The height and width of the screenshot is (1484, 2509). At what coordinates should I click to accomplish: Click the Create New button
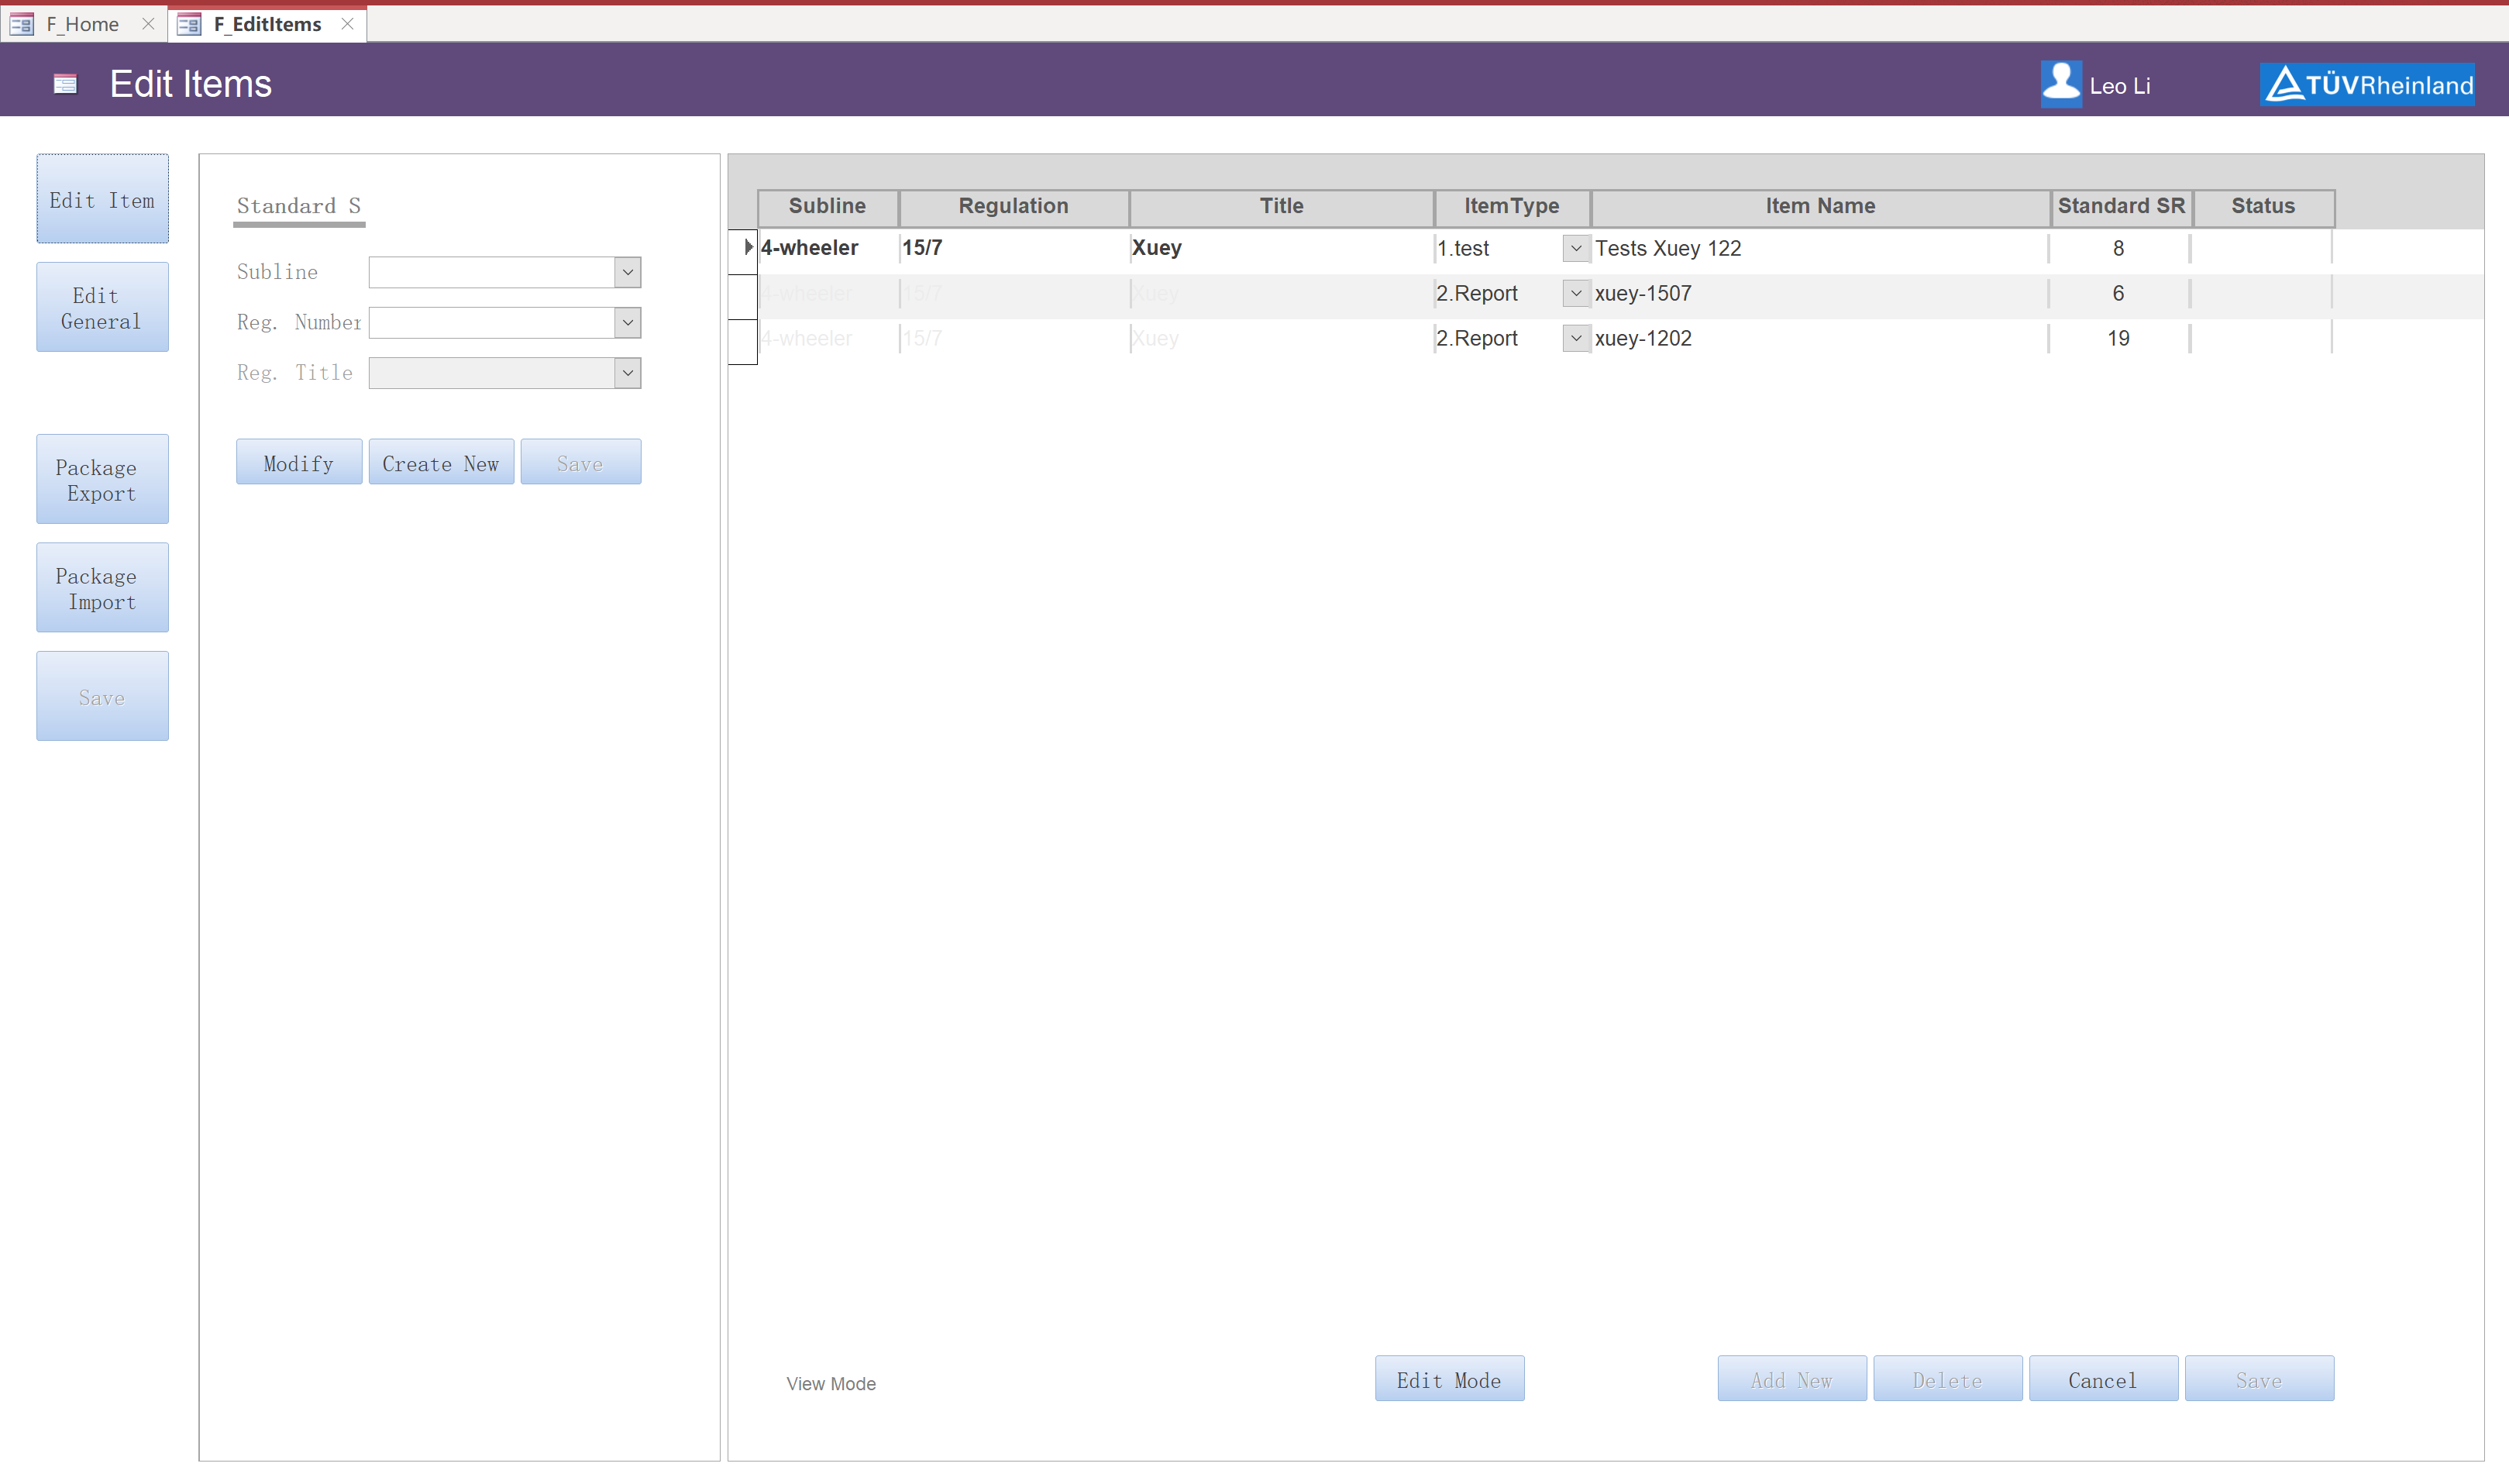tap(439, 463)
